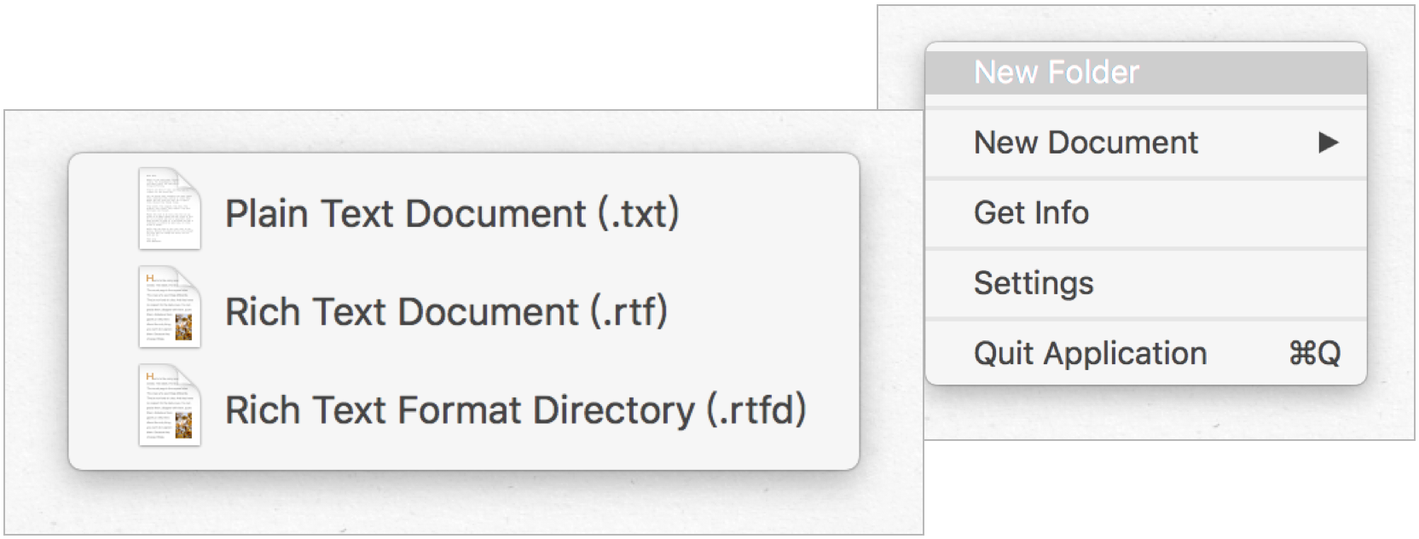
Task: Click the (.rtfd) extension text
Action: pos(756,410)
